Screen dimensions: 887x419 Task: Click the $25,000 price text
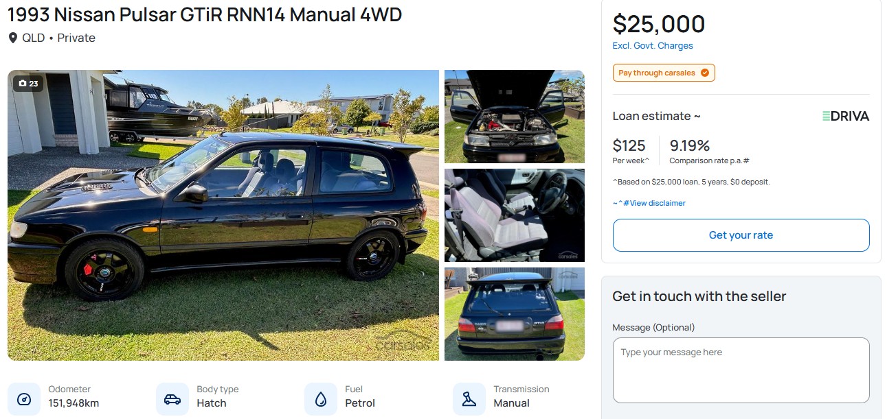click(x=659, y=24)
